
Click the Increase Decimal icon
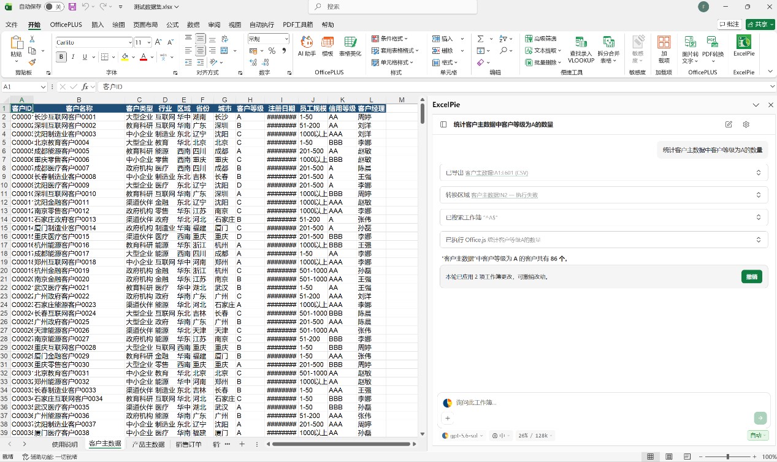[x=253, y=62]
